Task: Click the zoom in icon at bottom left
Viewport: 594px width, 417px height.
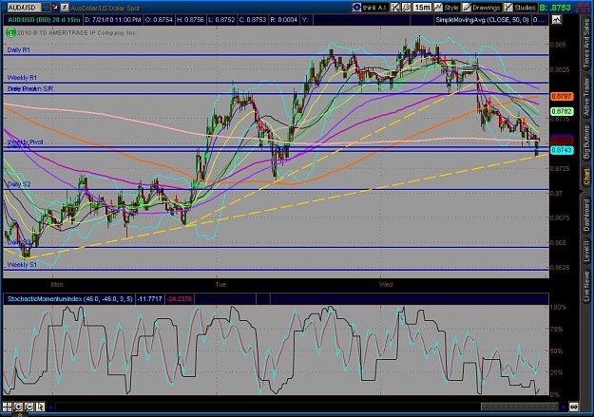Action: click(18, 407)
